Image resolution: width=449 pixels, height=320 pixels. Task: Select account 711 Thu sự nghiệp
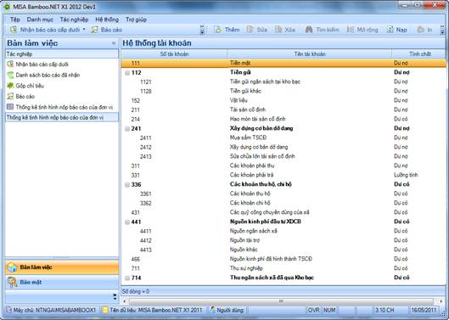pyautogui.click(x=283, y=268)
